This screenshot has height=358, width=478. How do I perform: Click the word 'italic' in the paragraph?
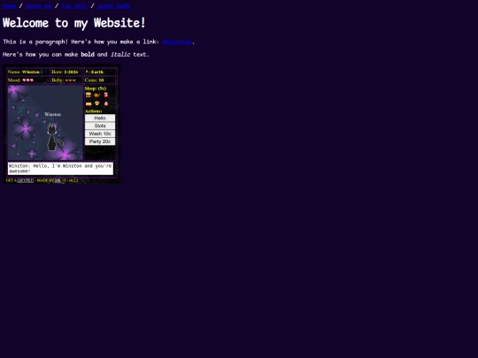click(120, 55)
